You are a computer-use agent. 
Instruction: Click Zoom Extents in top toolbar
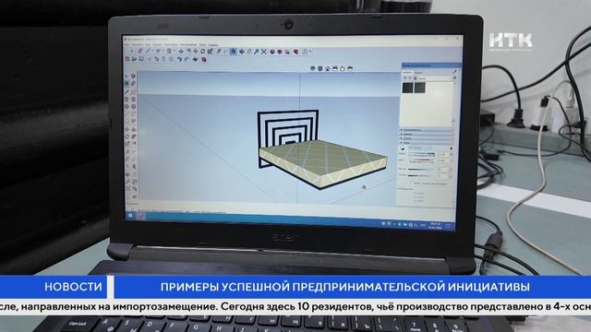coord(264,52)
